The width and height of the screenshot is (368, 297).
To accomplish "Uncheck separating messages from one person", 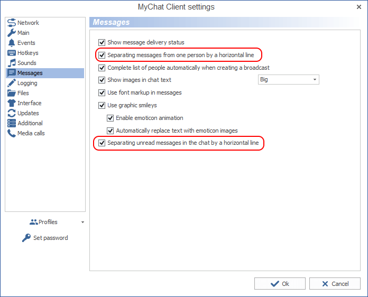I will coord(102,55).
